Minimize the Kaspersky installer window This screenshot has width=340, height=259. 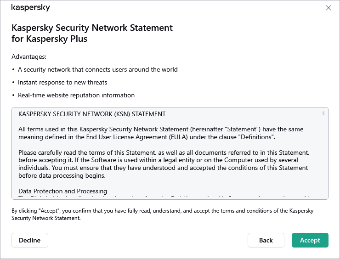coord(306,8)
